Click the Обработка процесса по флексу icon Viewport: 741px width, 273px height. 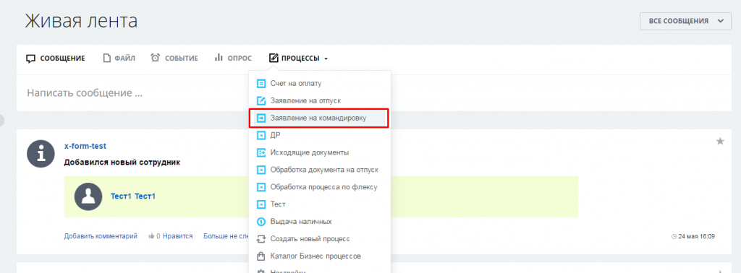pos(261,187)
